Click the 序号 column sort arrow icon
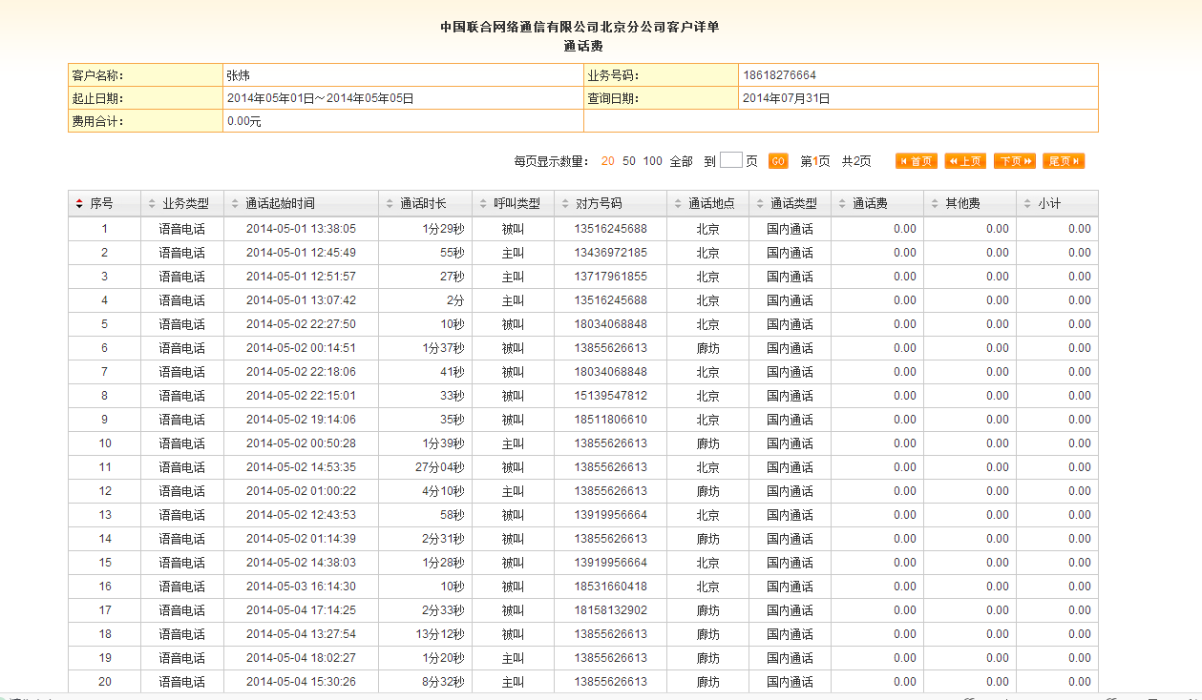This screenshot has height=700, width=1202. click(79, 204)
